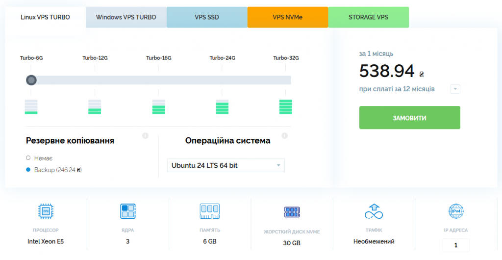Click the ЗАМОВИТИ order button
502x260 pixels.
409,118
